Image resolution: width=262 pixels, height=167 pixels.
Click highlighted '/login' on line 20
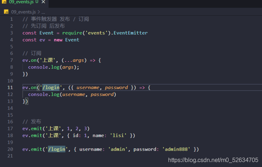57,149
